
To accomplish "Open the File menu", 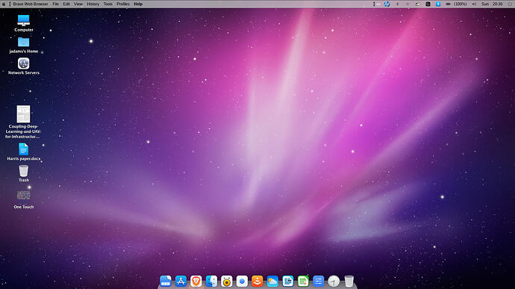I will point(56,4).
